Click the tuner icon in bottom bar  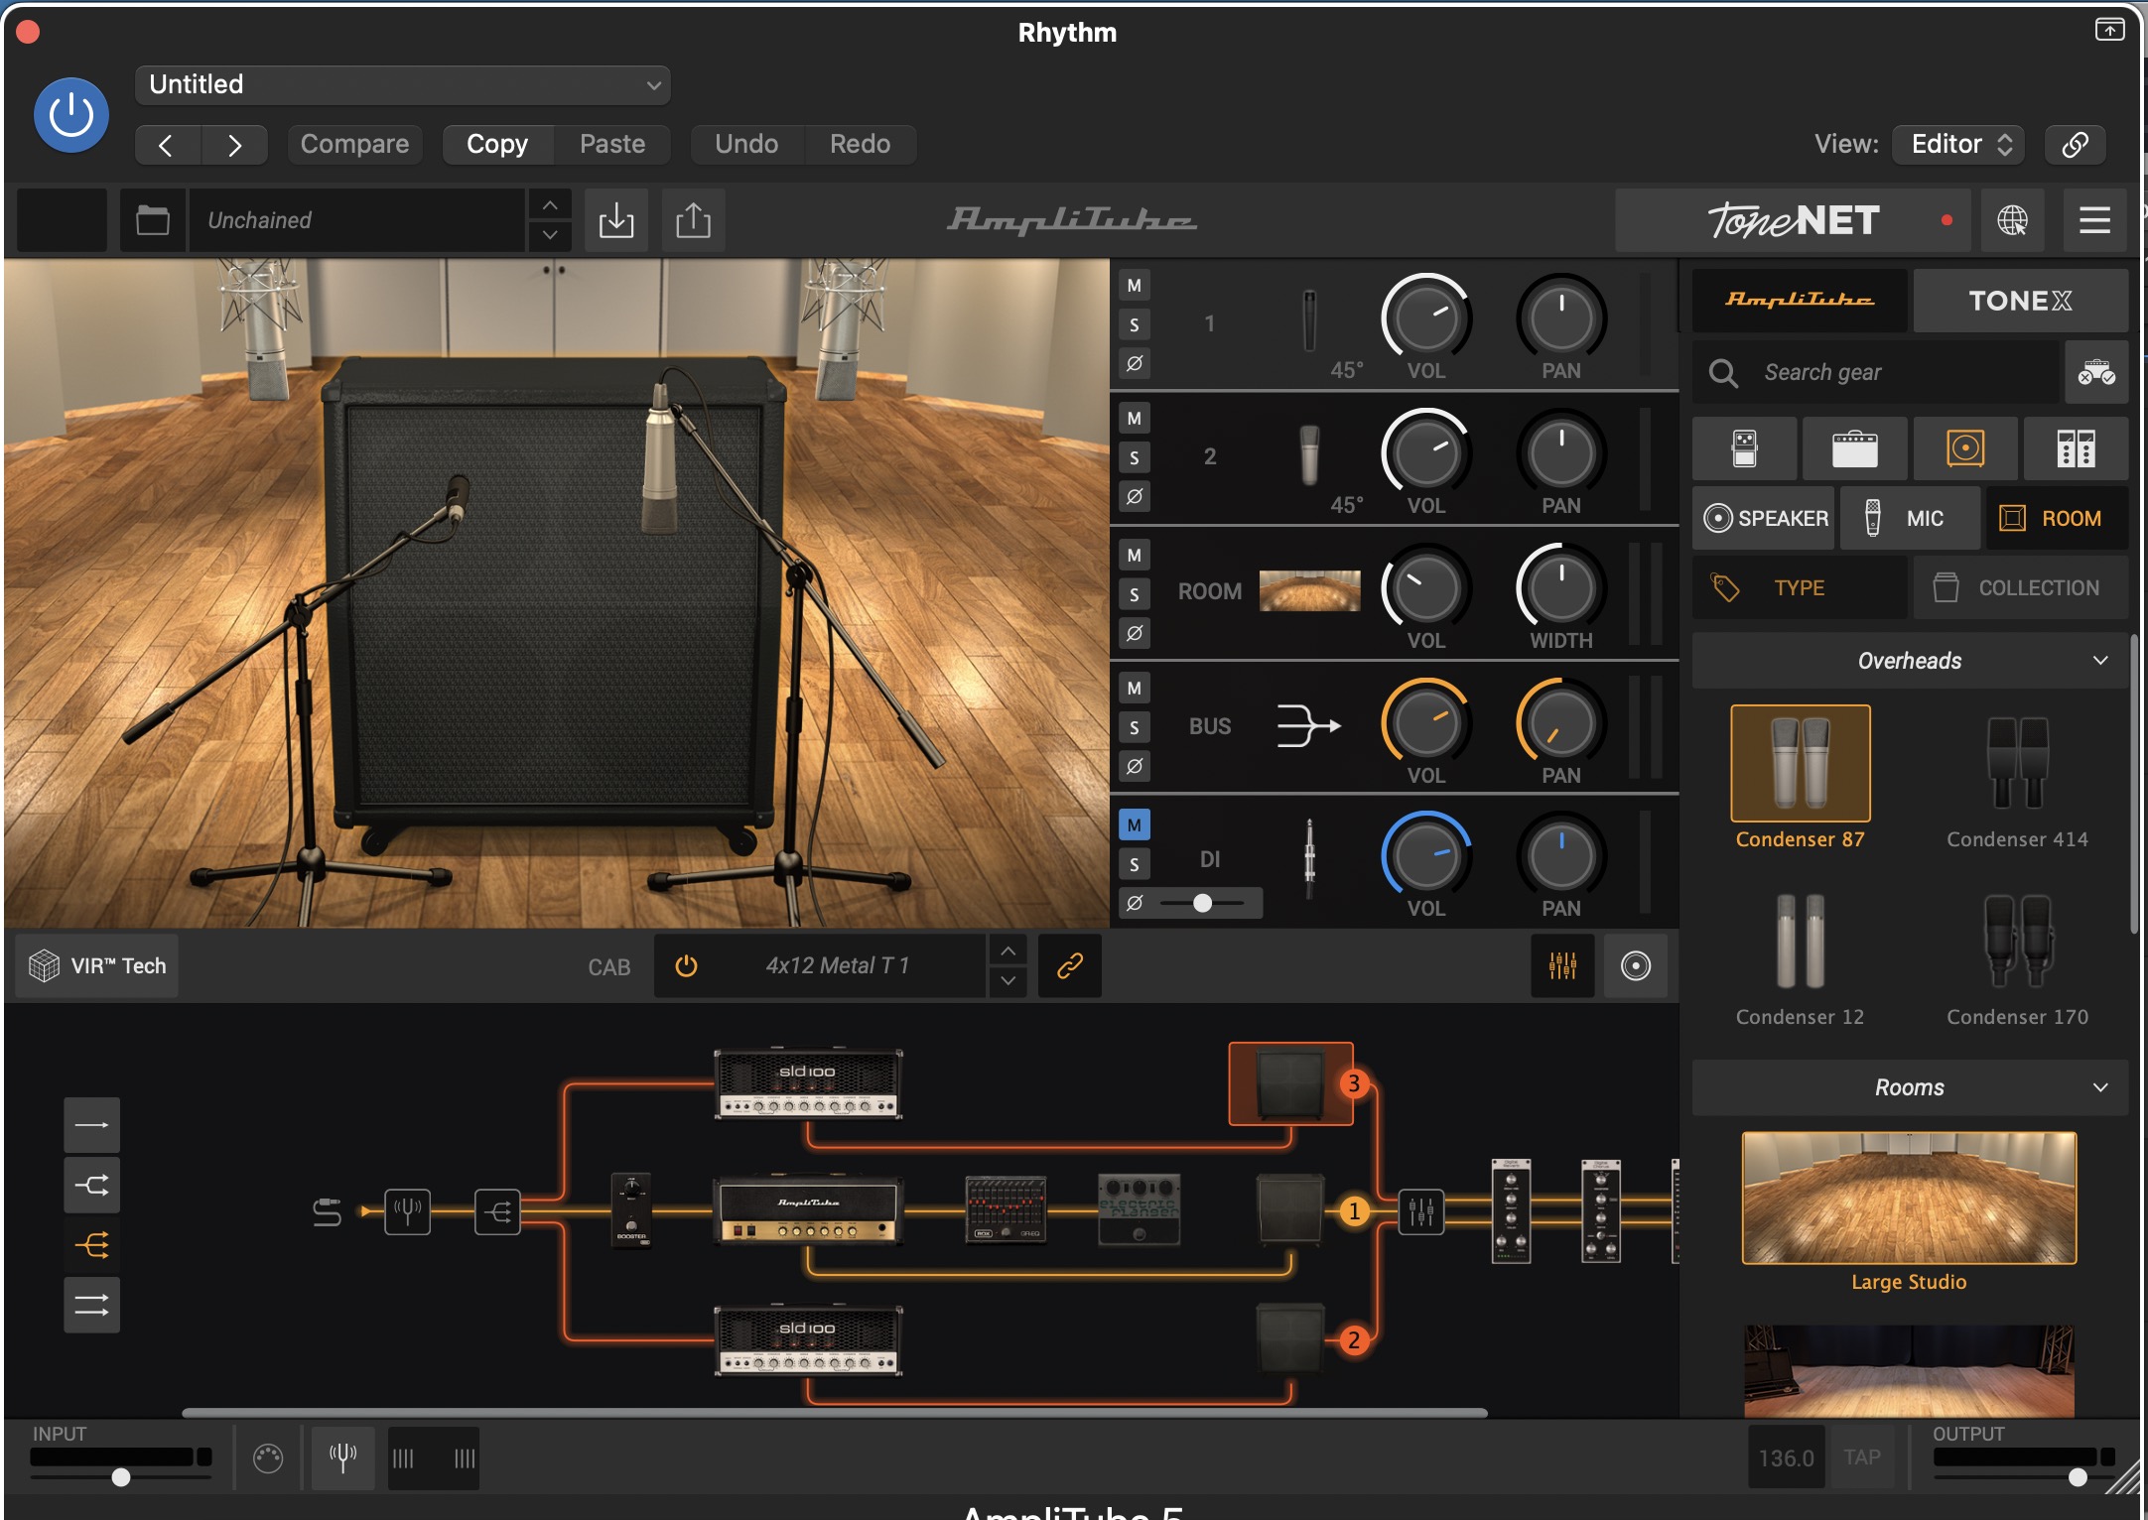tap(342, 1457)
